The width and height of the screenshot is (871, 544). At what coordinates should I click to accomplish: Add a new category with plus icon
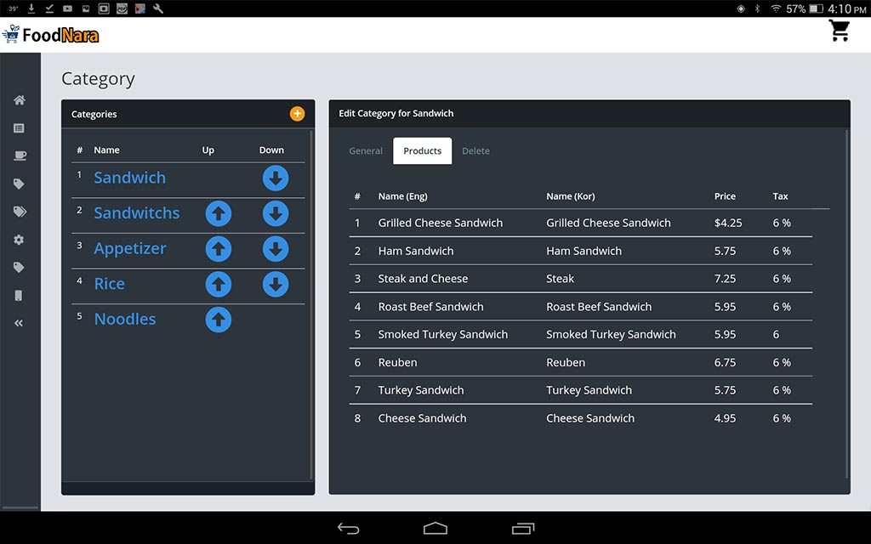tap(297, 114)
